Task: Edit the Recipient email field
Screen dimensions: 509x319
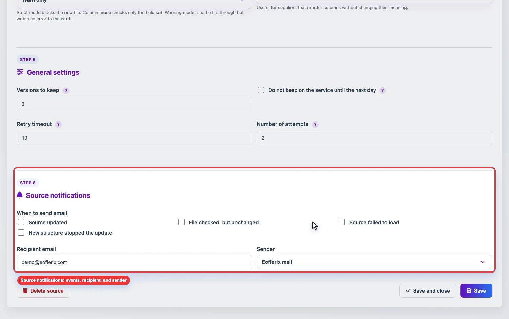Action: 134,262
